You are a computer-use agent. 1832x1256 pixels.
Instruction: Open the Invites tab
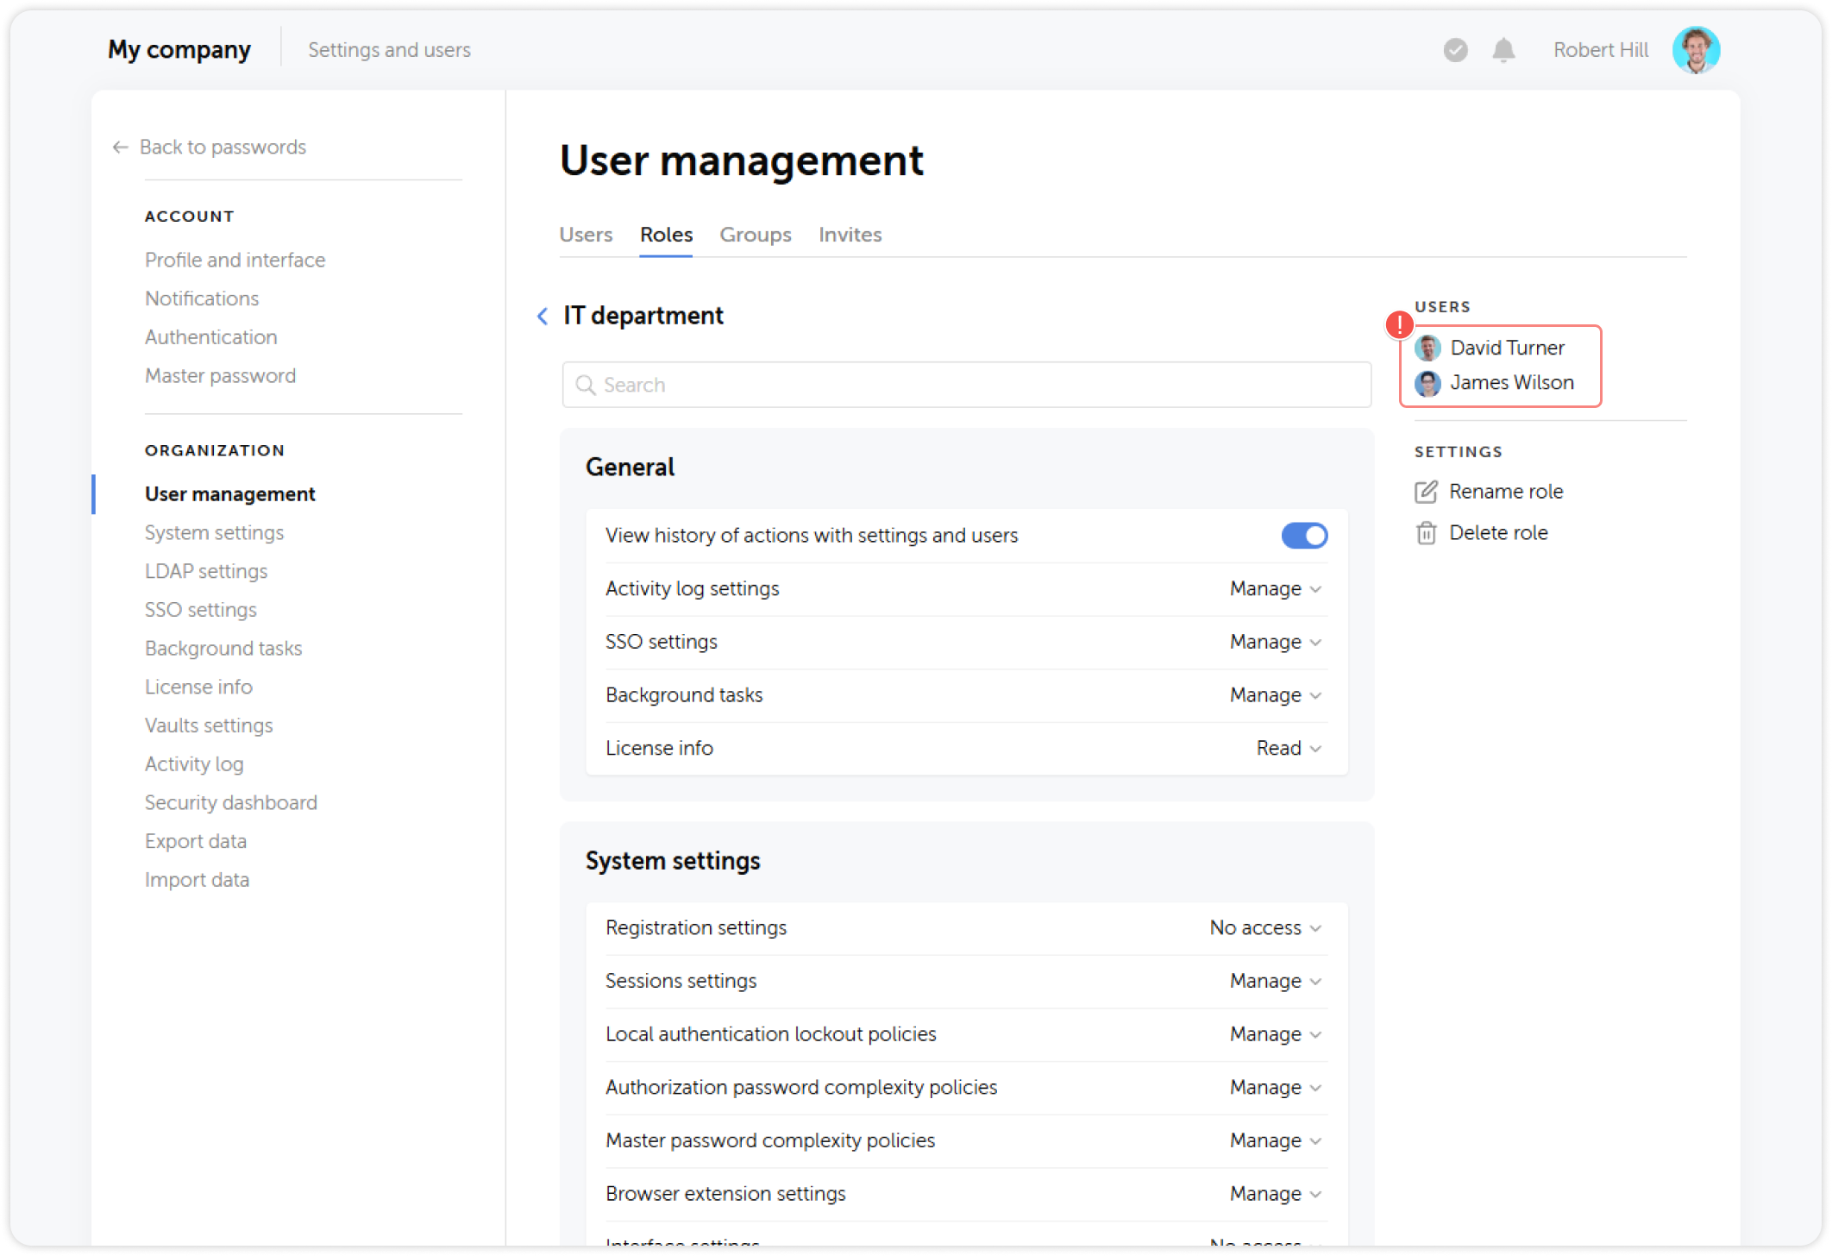[850, 234]
